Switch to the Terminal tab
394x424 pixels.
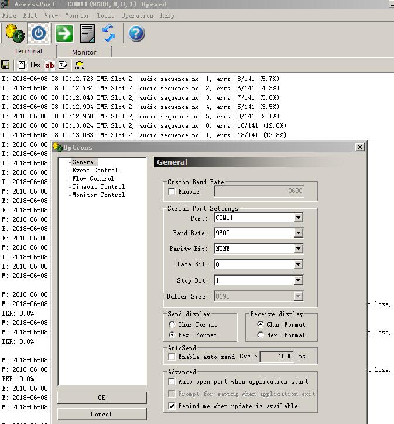coord(28,51)
